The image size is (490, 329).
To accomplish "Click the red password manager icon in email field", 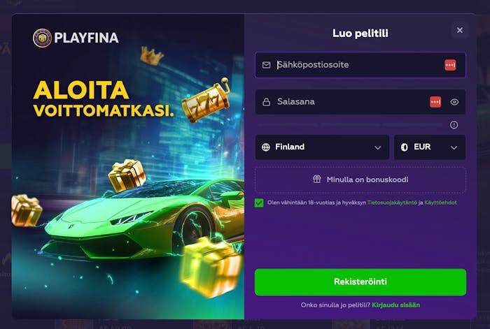I will [450, 65].
